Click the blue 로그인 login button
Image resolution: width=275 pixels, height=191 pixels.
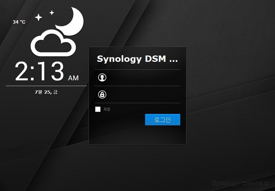coord(163,120)
